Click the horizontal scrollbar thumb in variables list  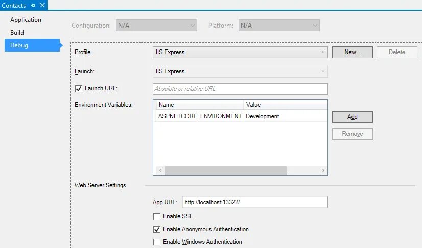click(x=226, y=170)
